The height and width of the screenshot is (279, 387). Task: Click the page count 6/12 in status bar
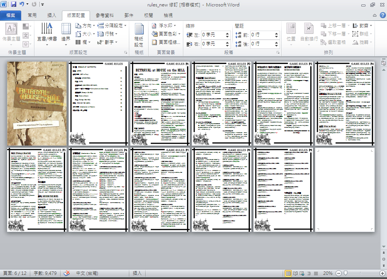coord(15,273)
